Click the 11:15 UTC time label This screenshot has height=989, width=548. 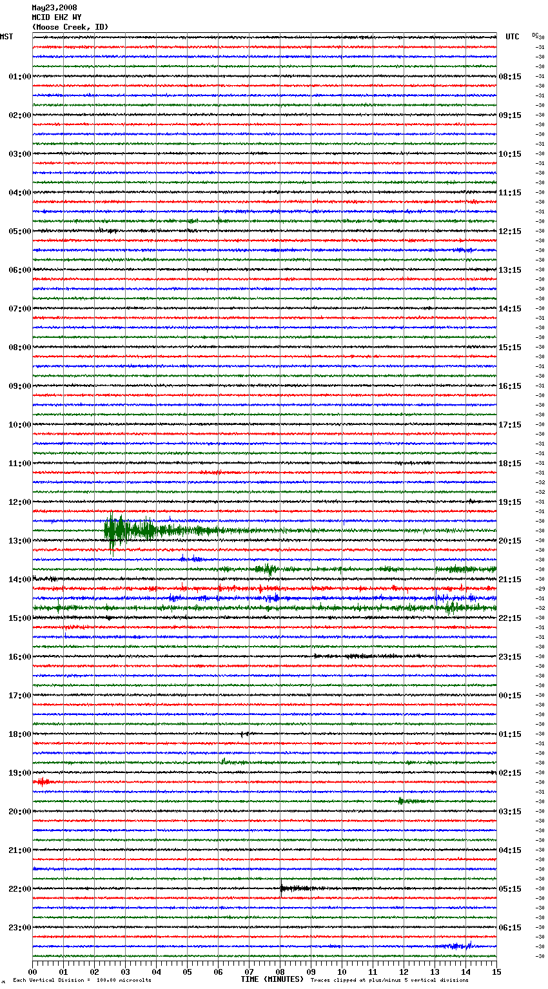coord(510,193)
